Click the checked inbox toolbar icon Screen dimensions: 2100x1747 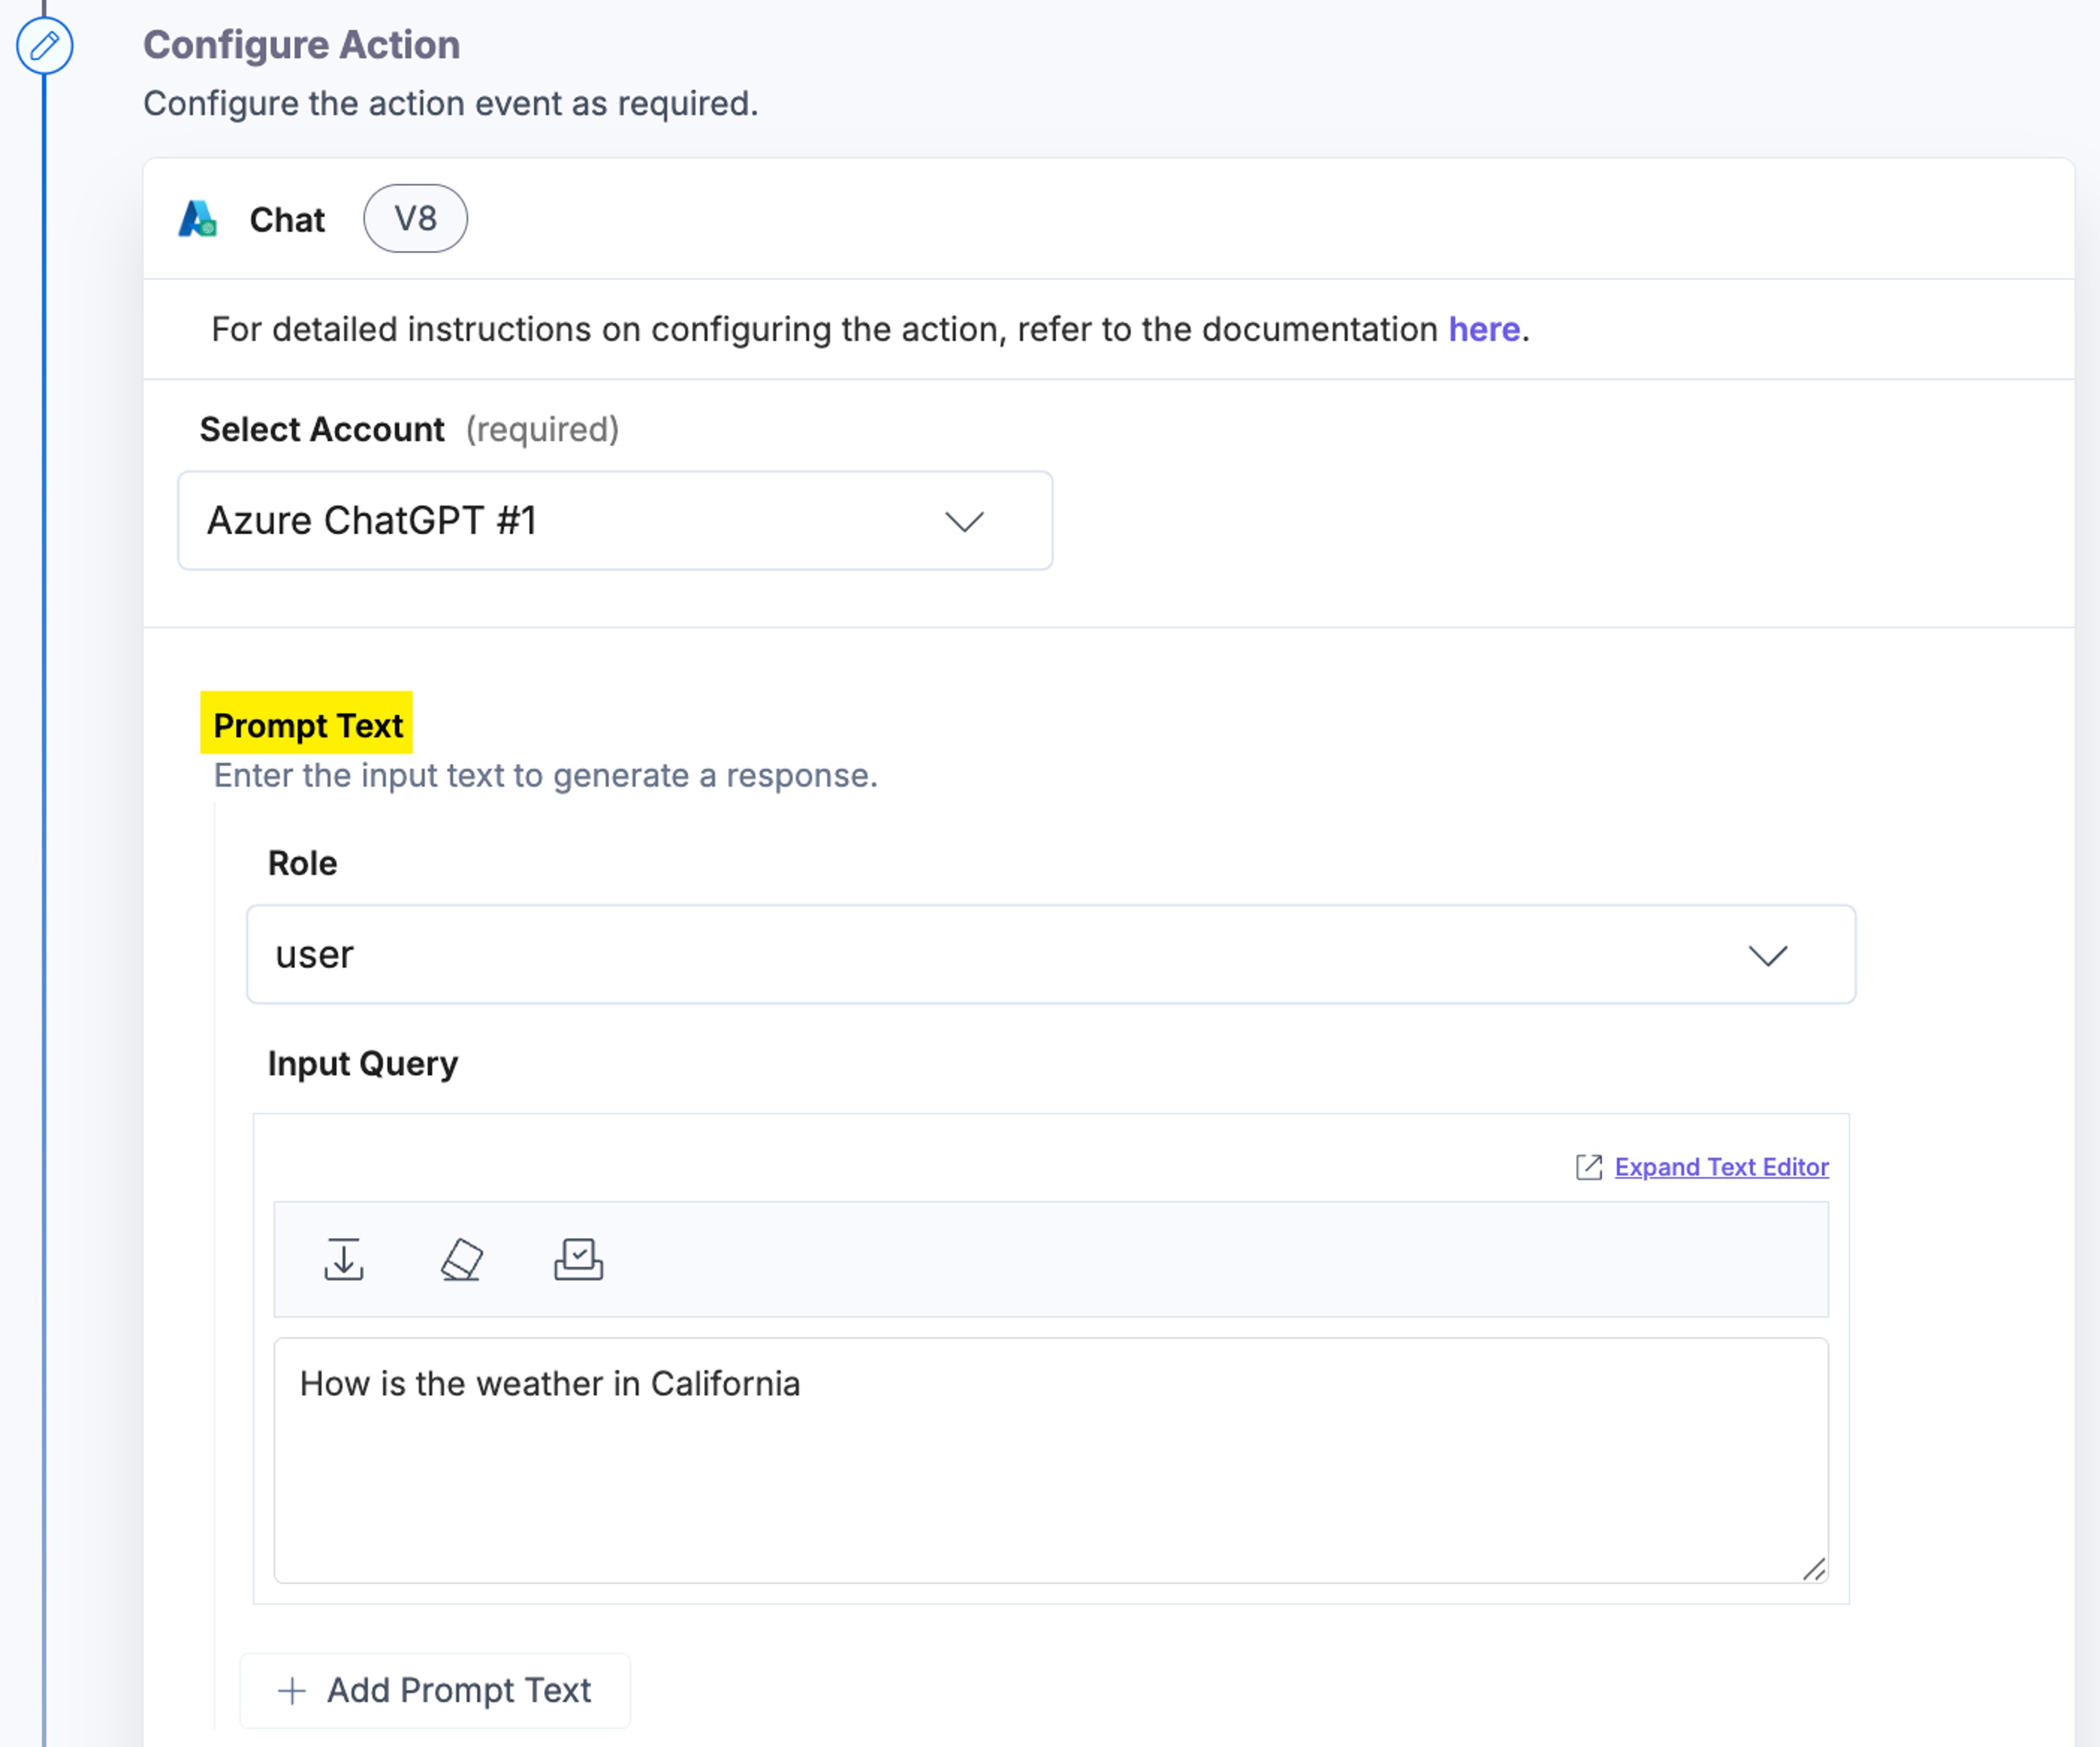click(579, 1259)
